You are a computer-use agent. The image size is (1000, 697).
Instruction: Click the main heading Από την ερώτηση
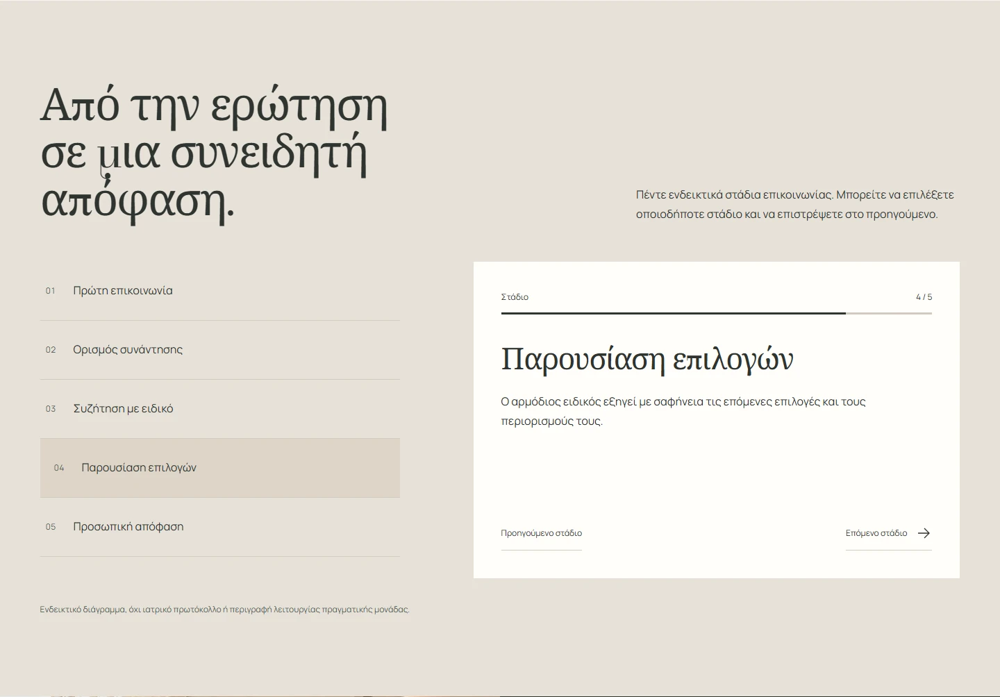pos(214,153)
